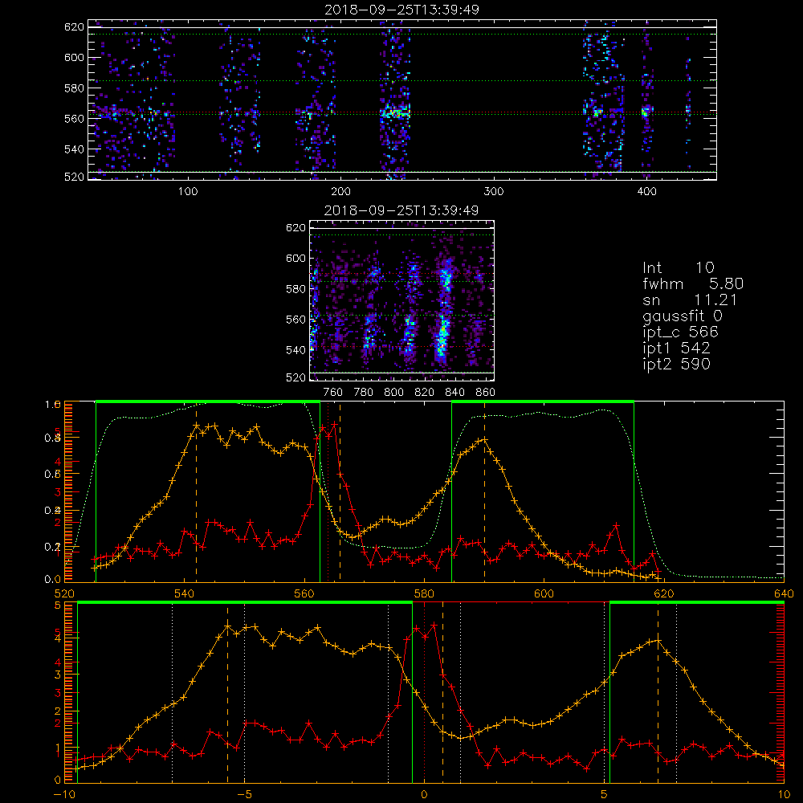This screenshot has width=803, height=803.
Task: Click axis label 520 on profile plot
Action: tap(64, 593)
